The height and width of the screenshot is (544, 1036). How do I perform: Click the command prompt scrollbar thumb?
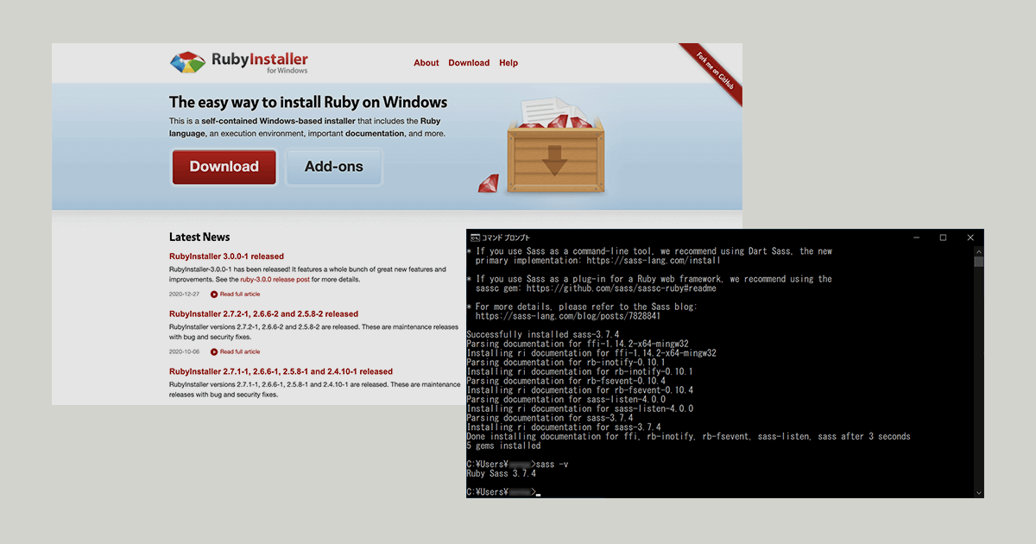[979, 262]
